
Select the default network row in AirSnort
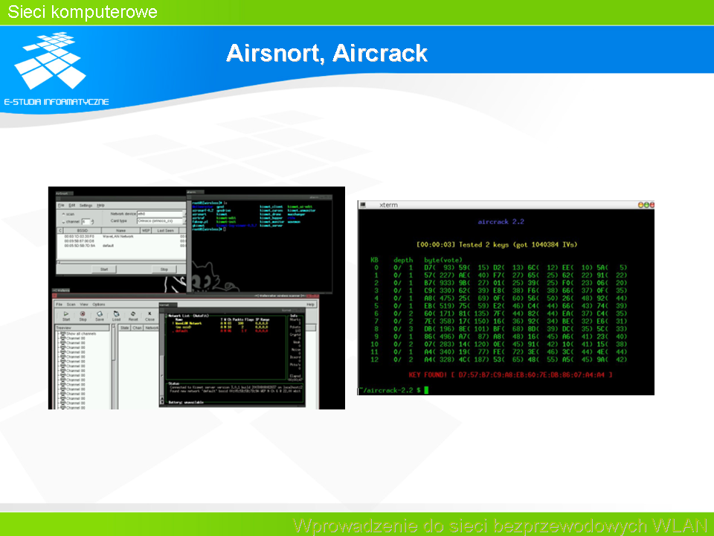(x=121, y=246)
